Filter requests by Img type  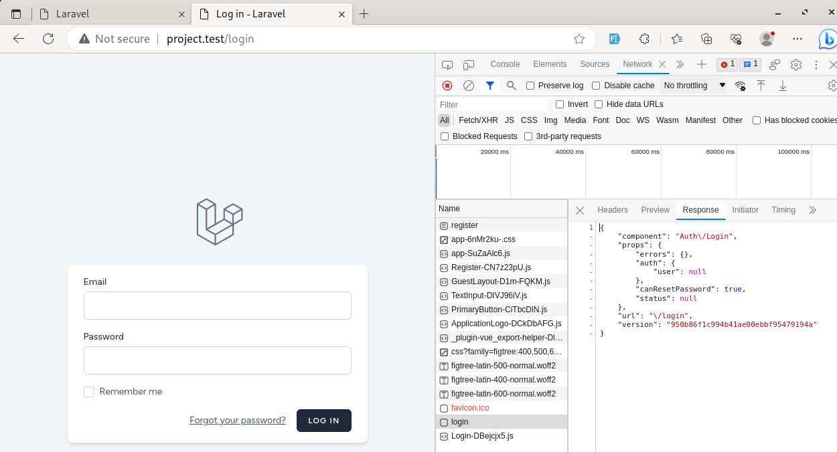[x=550, y=120]
